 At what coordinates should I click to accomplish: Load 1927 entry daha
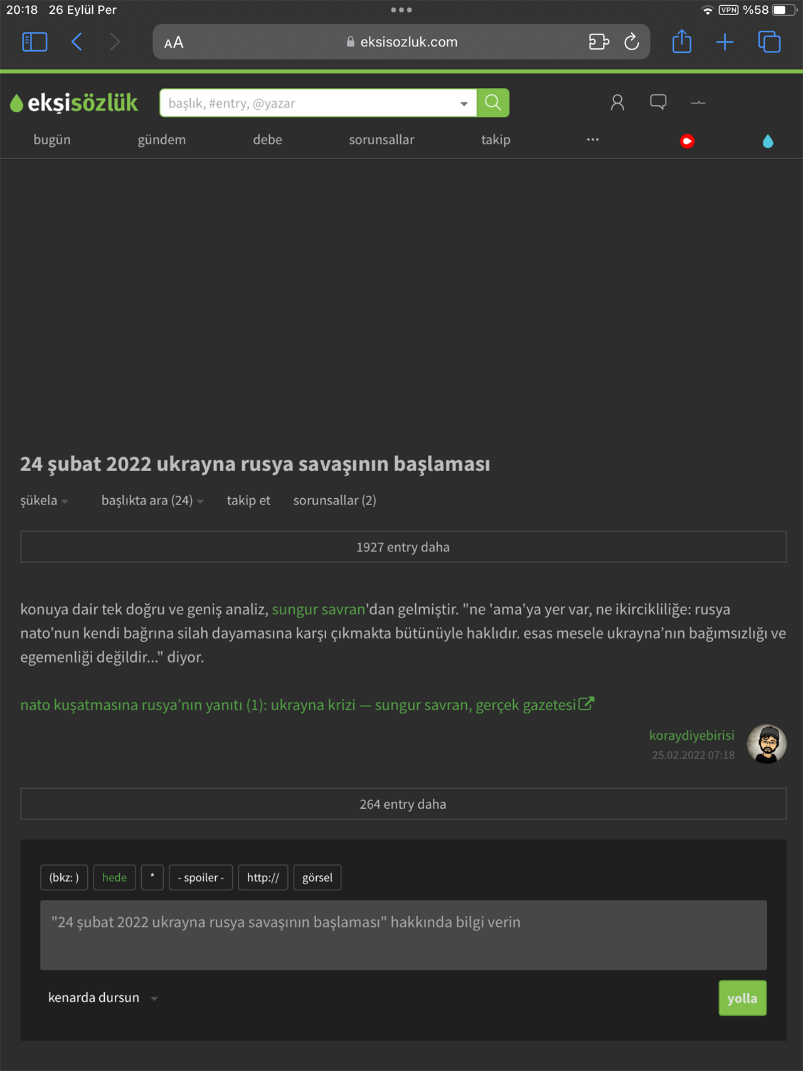pos(403,547)
